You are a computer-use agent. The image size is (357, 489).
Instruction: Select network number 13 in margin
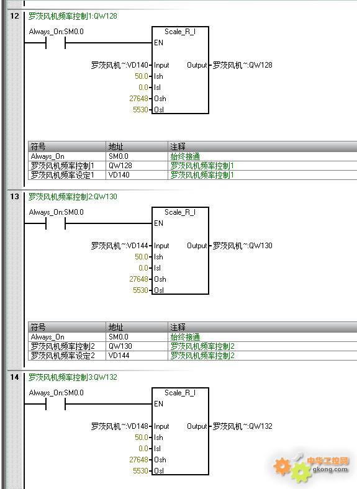click(15, 196)
